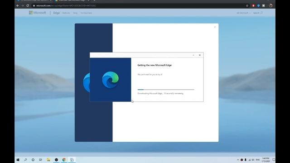Viewport: 290px width, 163px height.
Task: Open the Blog menu item
Action: click(75, 13)
